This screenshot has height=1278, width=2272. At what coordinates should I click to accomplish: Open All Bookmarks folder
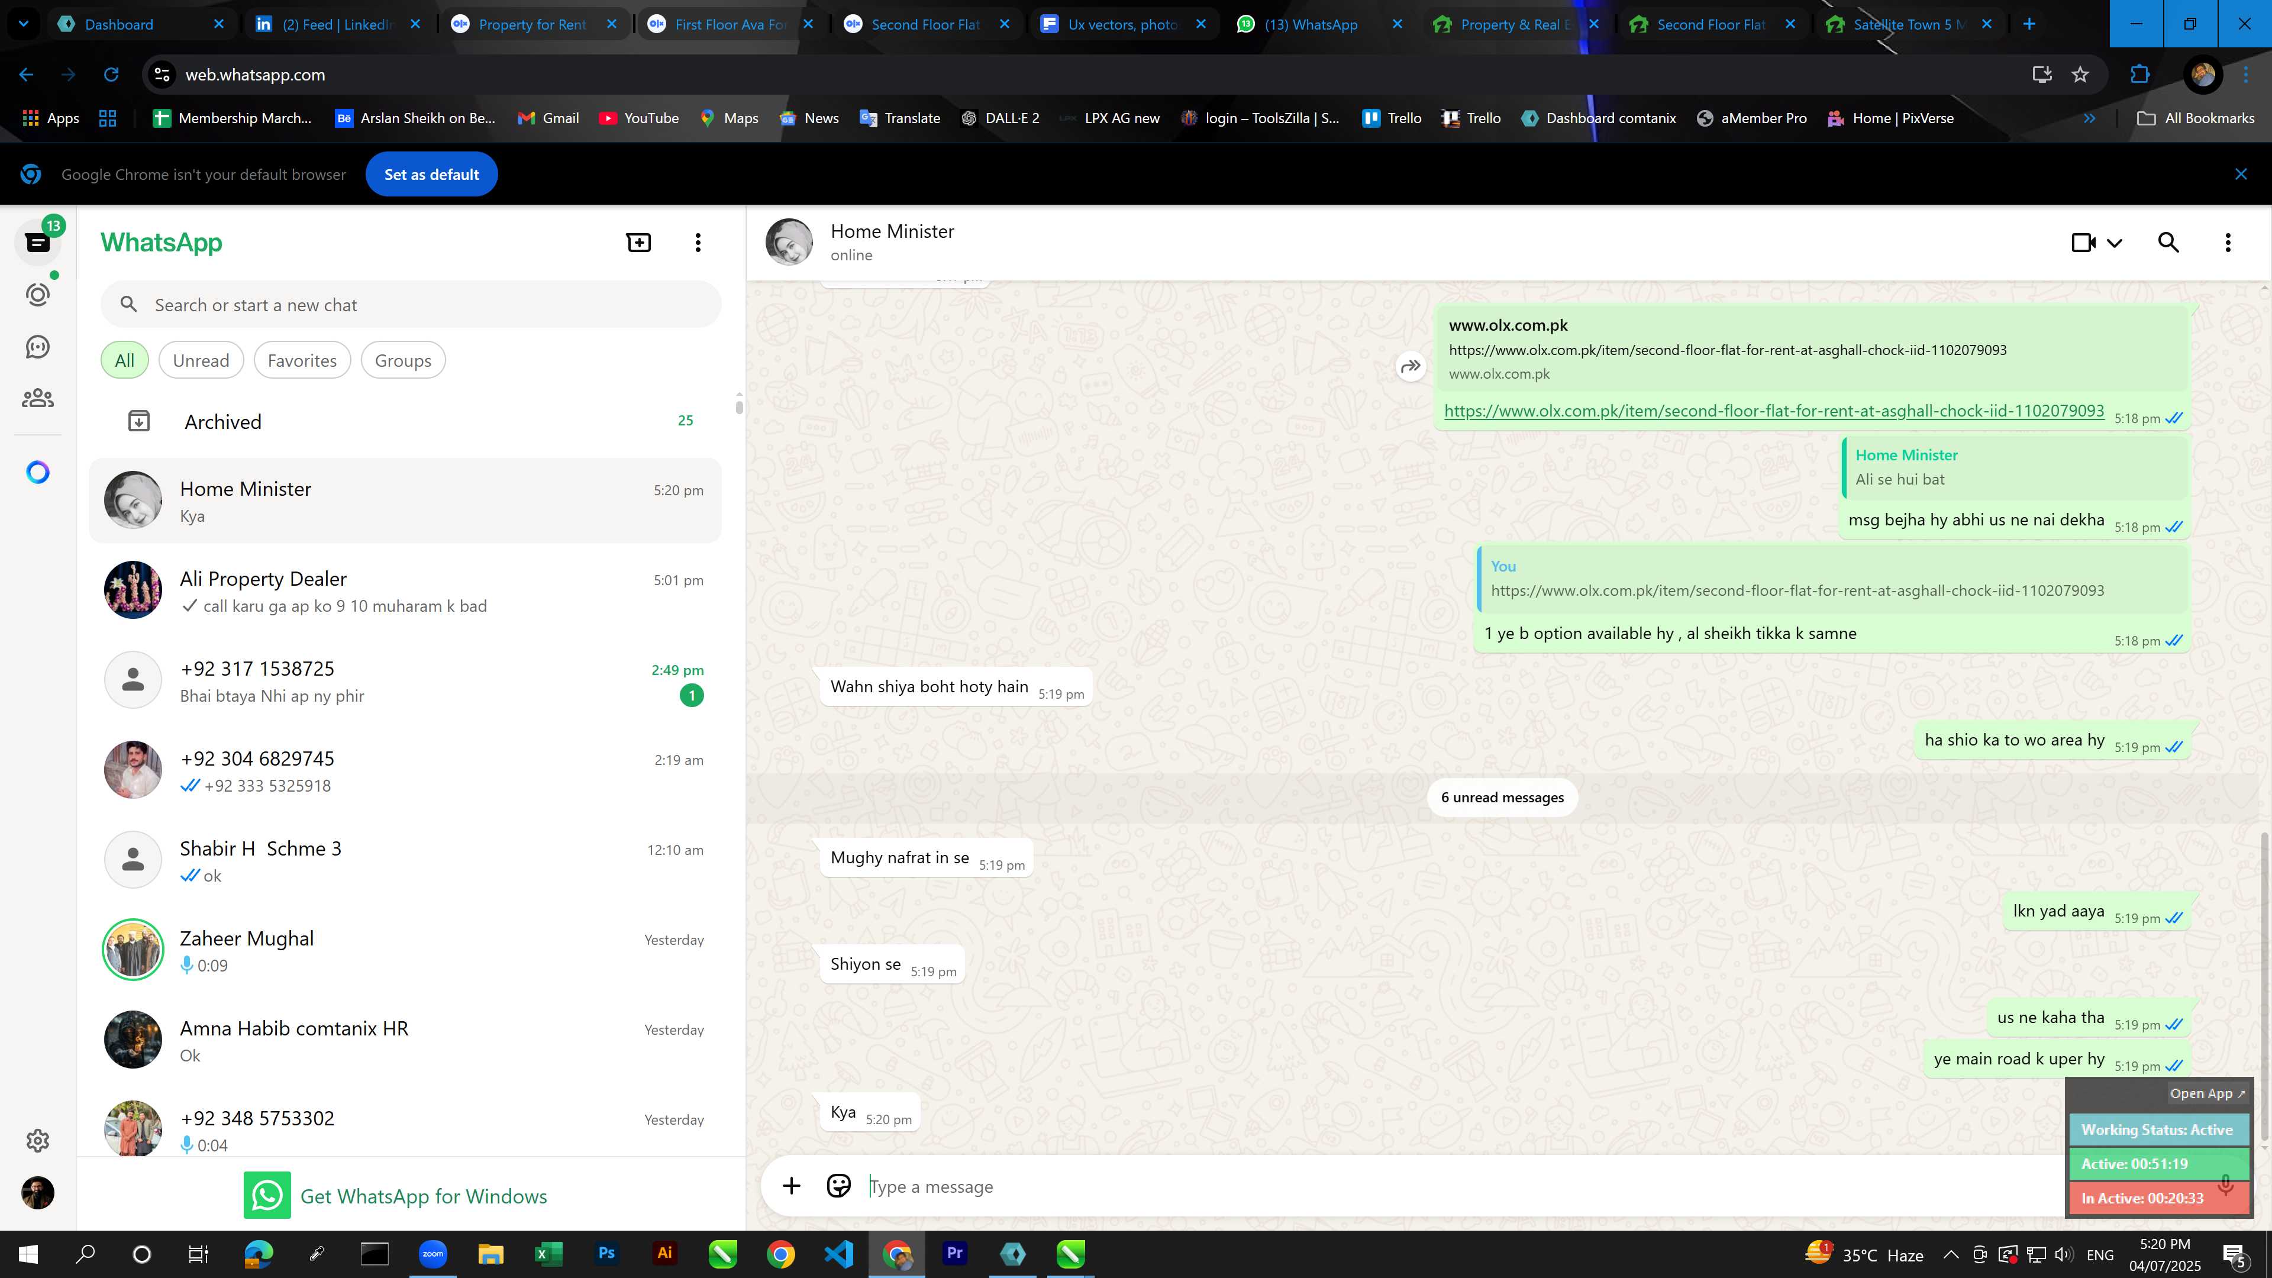(2196, 118)
